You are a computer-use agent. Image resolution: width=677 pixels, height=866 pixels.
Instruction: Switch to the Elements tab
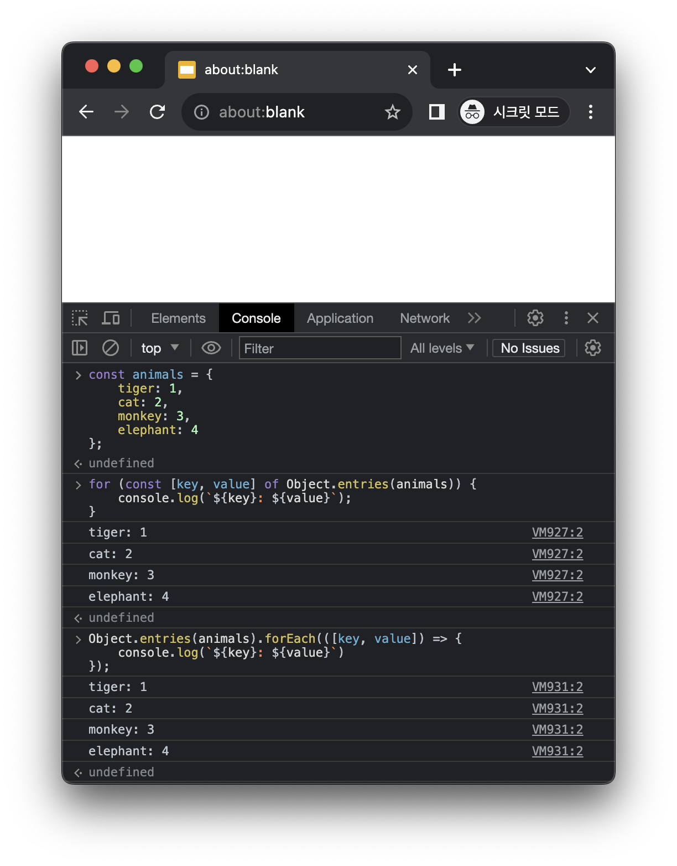tap(178, 318)
